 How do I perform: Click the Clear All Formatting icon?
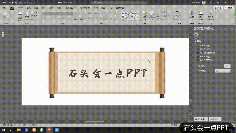point(83,14)
